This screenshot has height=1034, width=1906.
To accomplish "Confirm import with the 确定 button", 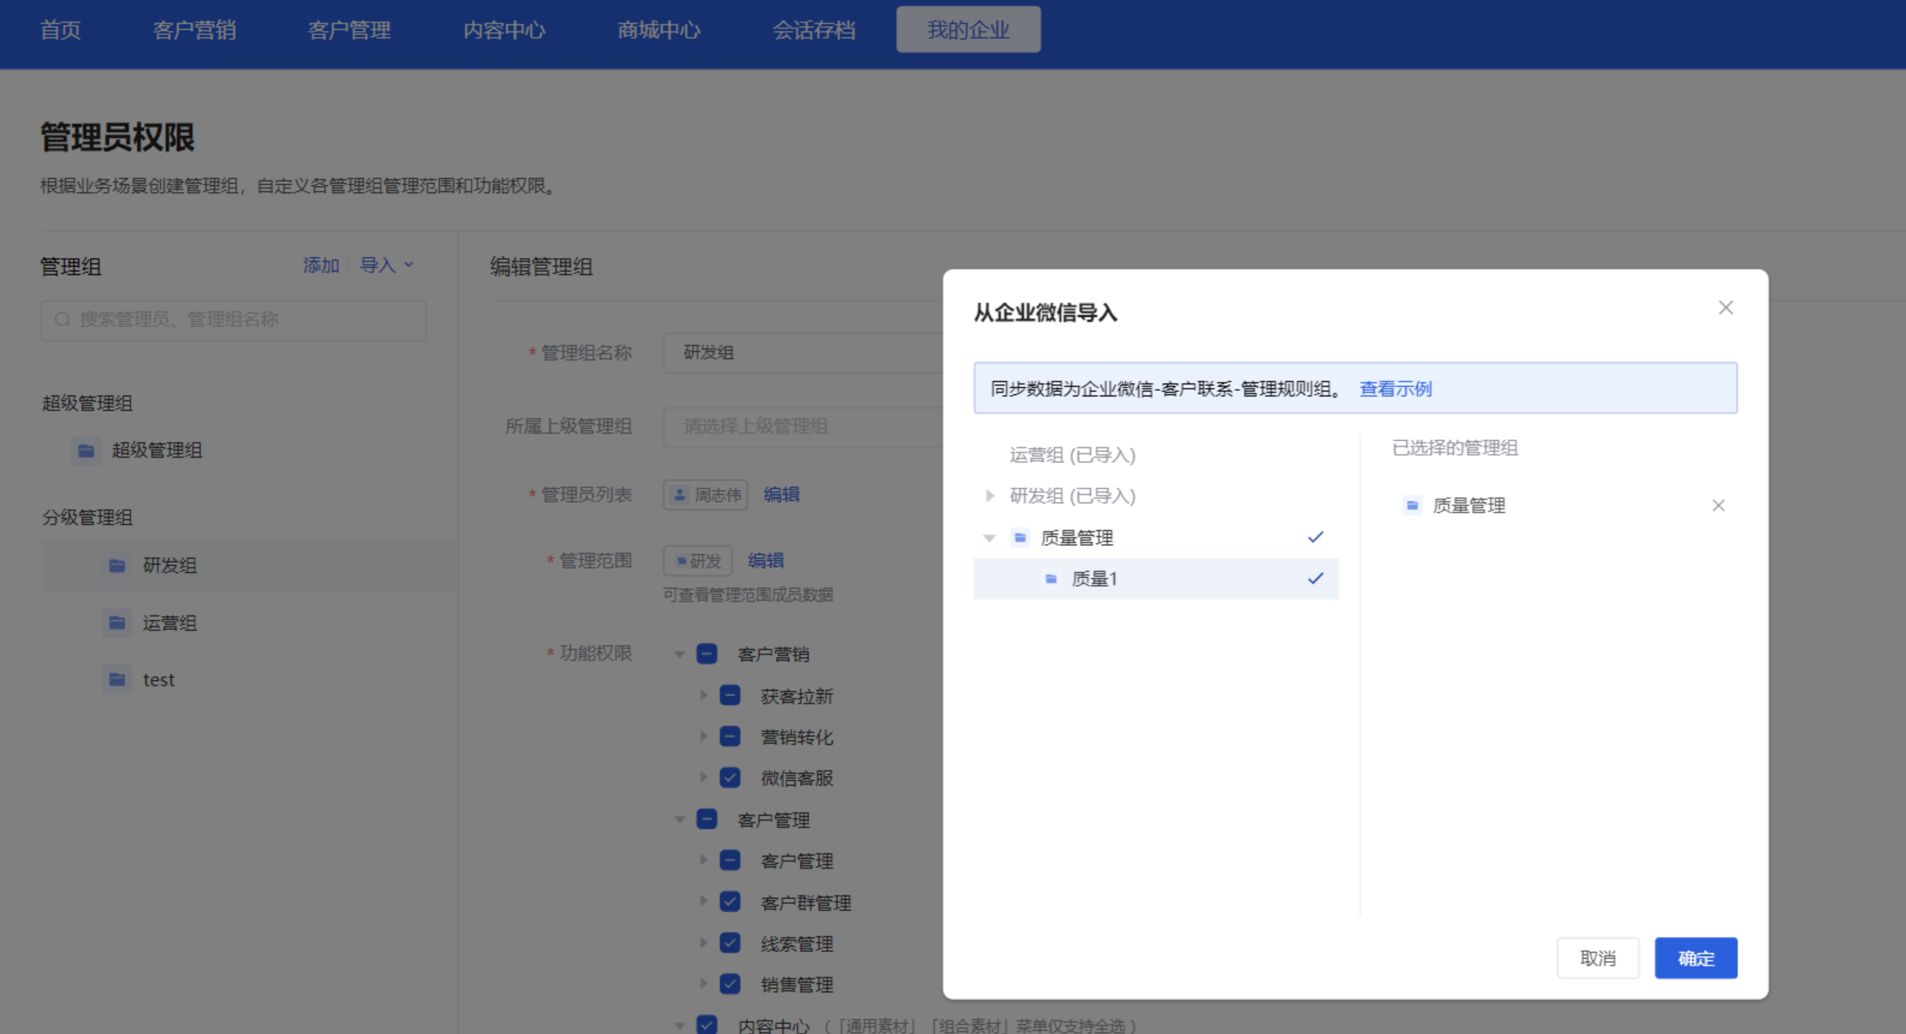I will (1696, 958).
